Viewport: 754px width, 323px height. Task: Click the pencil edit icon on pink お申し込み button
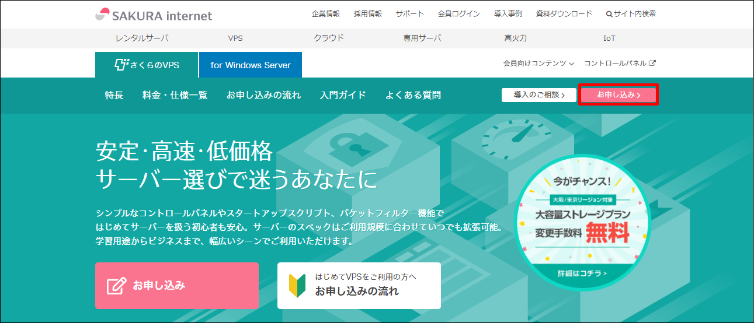coord(116,286)
